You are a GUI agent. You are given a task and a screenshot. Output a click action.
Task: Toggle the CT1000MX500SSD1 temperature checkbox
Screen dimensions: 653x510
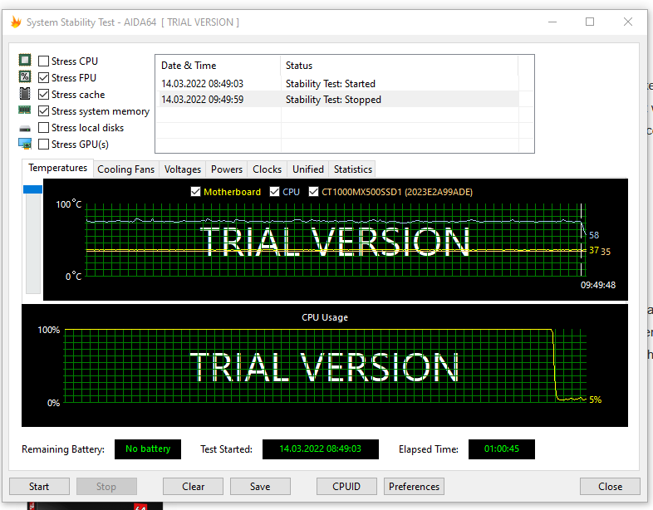[313, 192]
